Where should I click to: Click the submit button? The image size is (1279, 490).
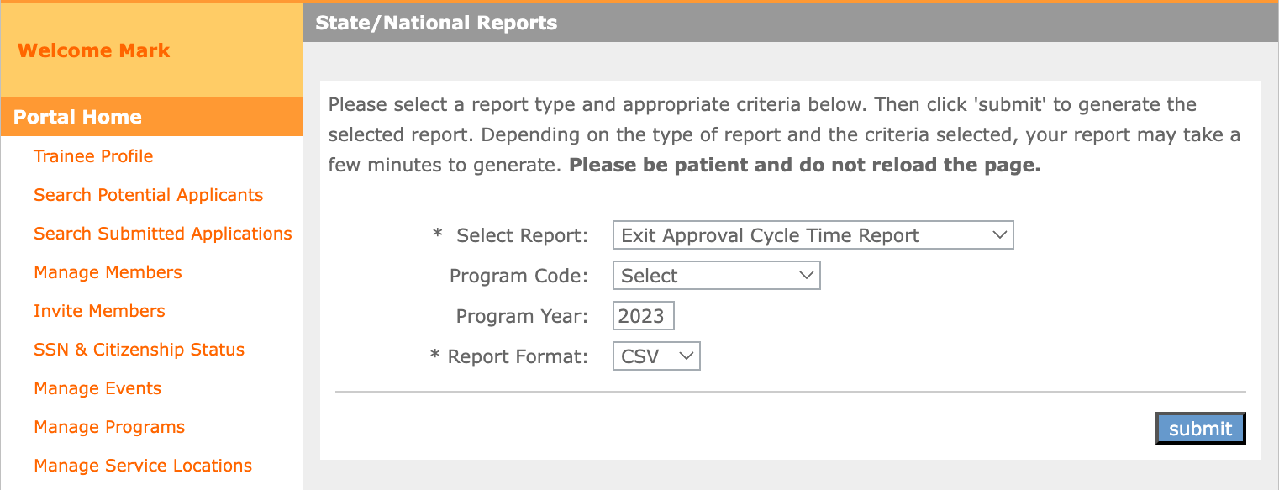point(1200,428)
